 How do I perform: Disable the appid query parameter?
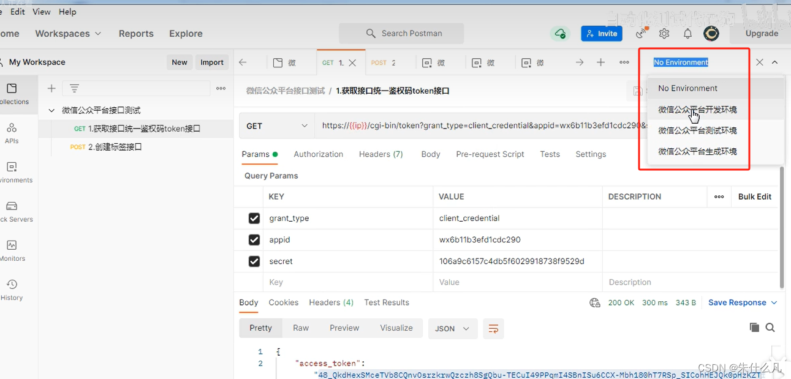click(254, 239)
